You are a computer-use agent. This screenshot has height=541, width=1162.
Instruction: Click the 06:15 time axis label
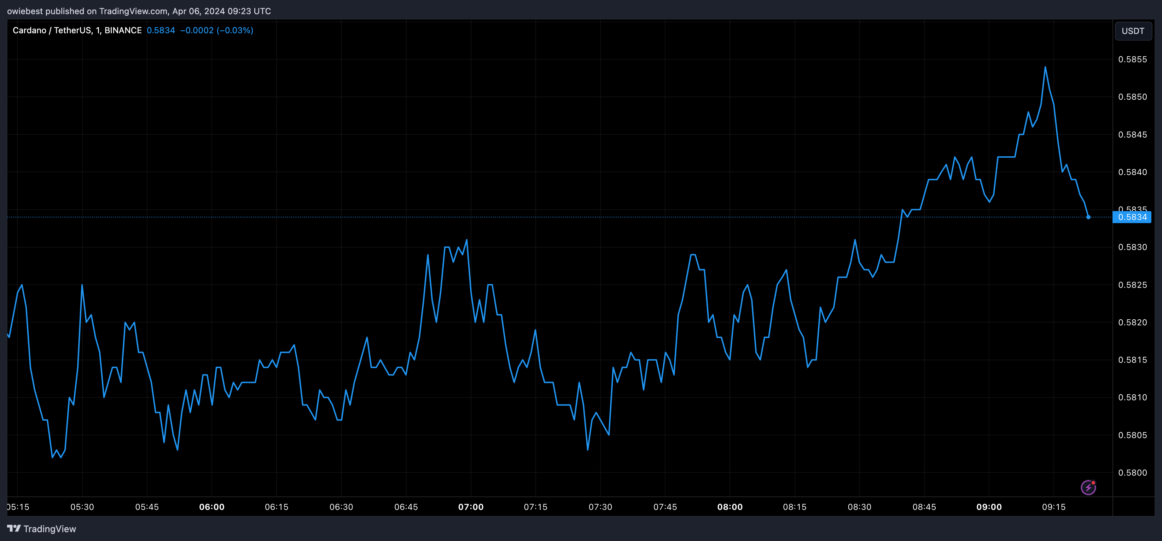pos(277,507)
